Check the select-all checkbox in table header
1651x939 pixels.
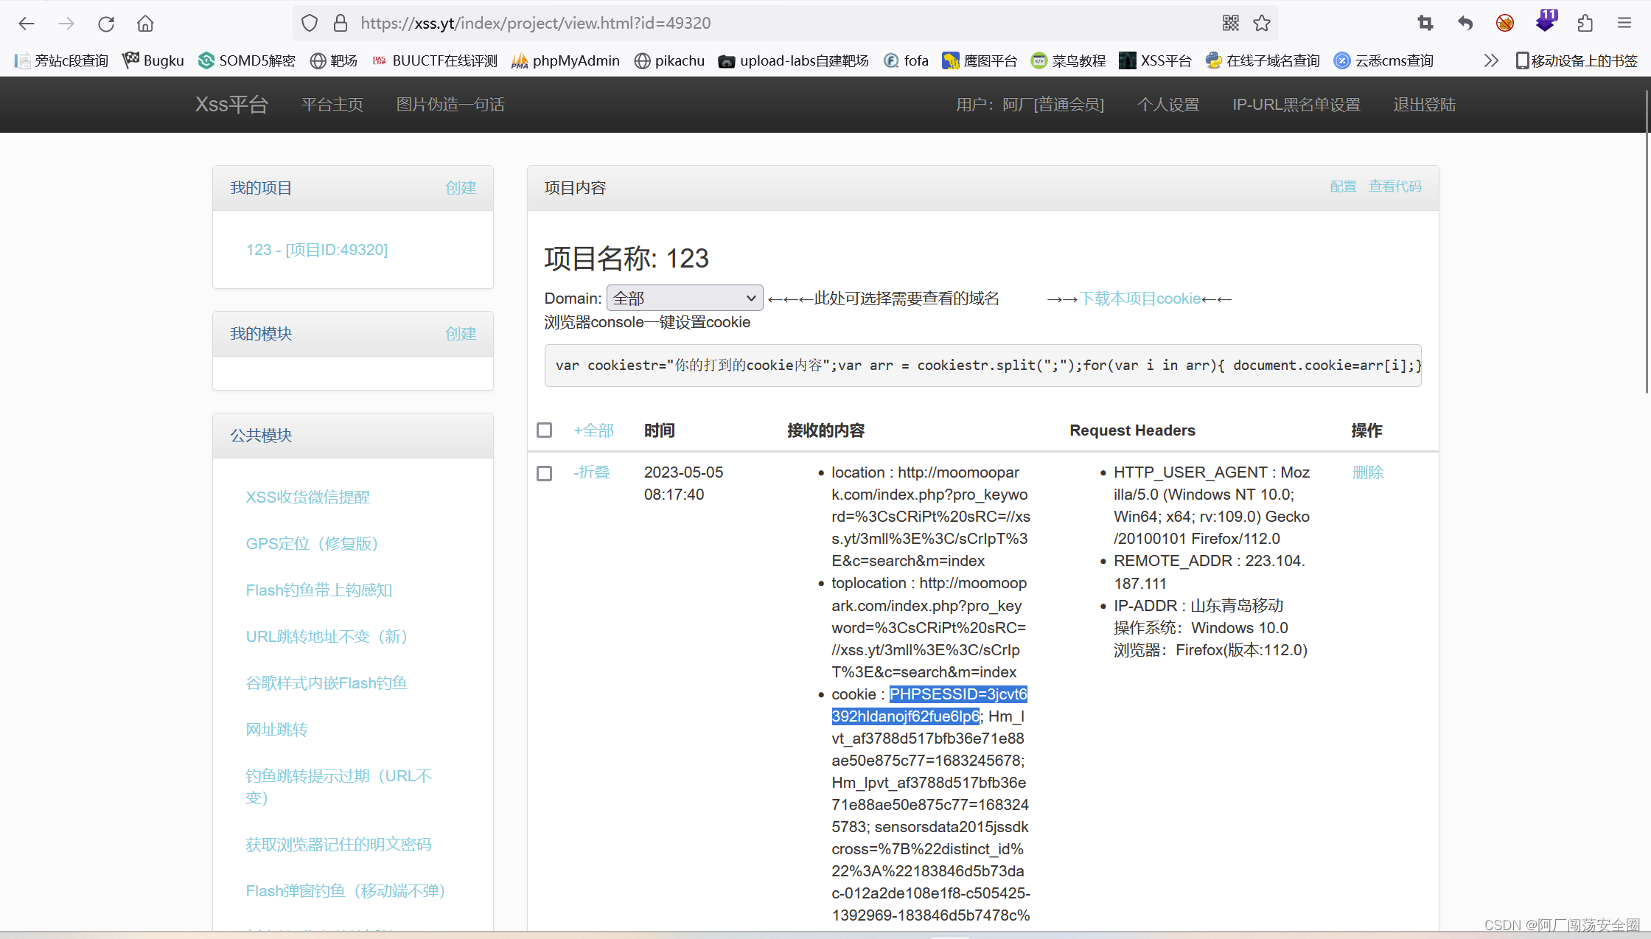544,430
